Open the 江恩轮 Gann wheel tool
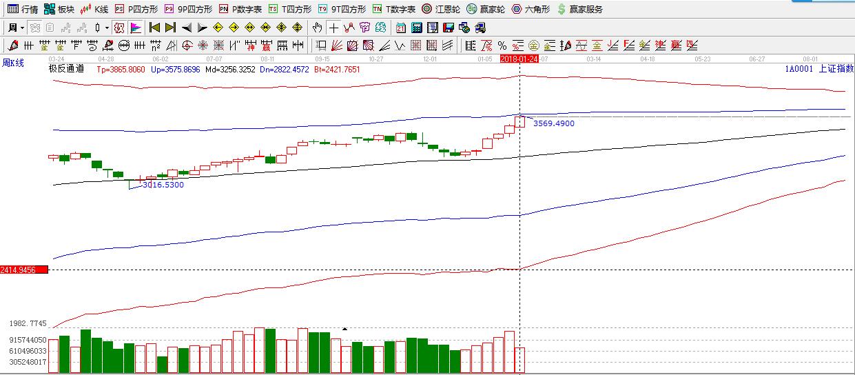Viewport: 855px width, 375px height. [440, 9]
